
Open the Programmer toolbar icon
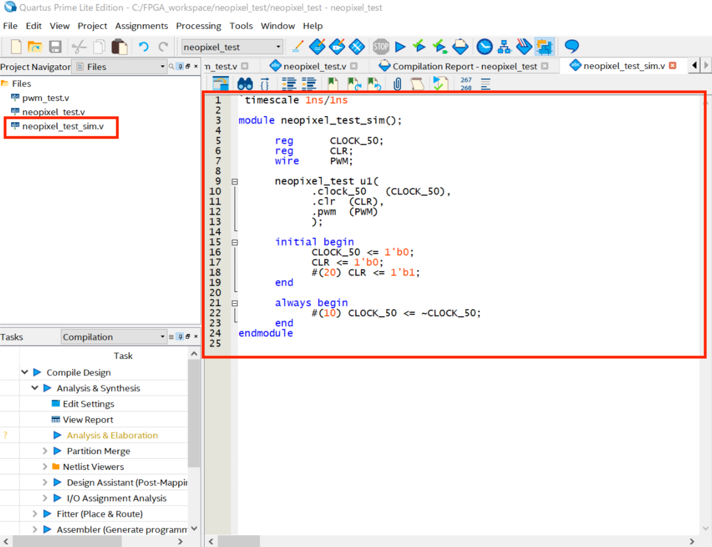pos(524,47)
